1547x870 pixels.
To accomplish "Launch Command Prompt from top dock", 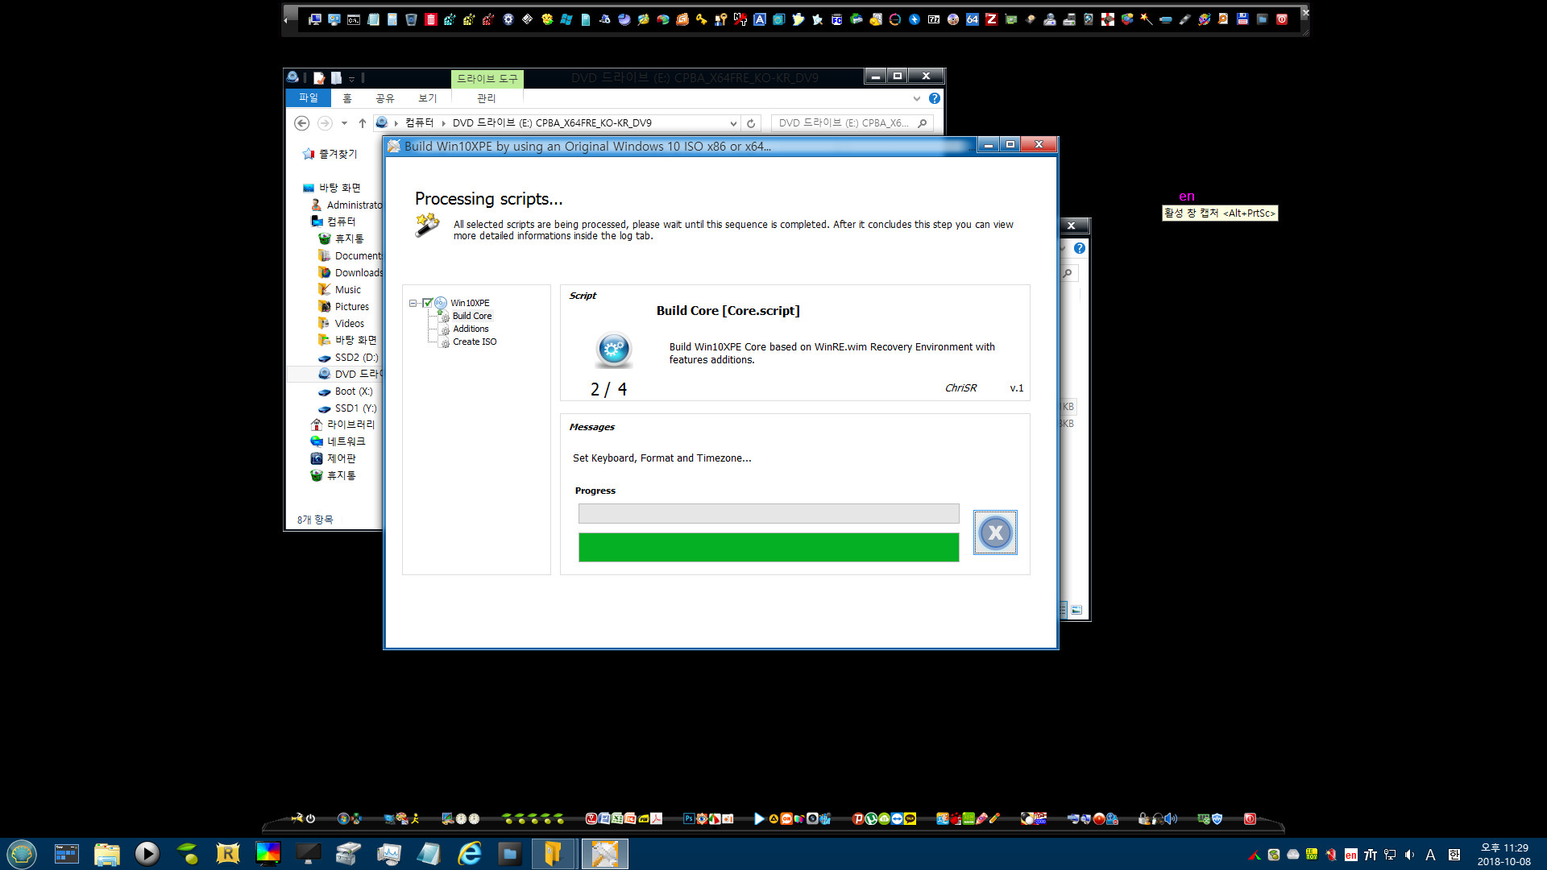I will (x=354, y=19).
